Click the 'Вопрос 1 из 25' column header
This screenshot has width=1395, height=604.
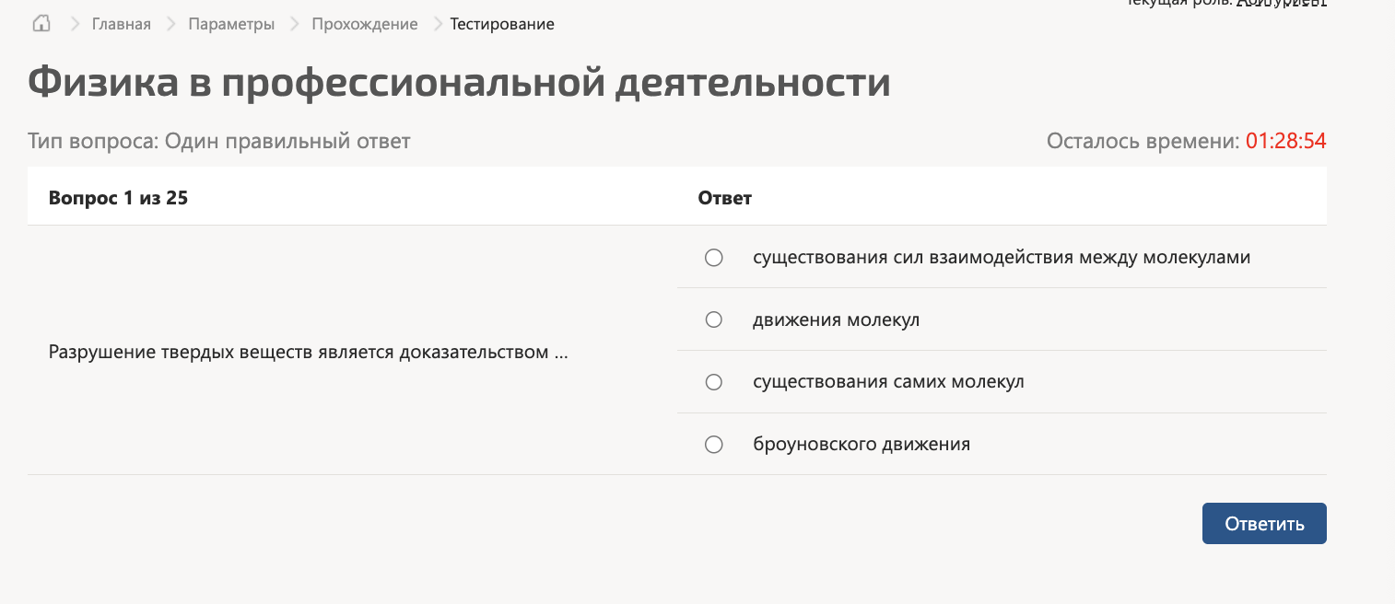point(118,197)
